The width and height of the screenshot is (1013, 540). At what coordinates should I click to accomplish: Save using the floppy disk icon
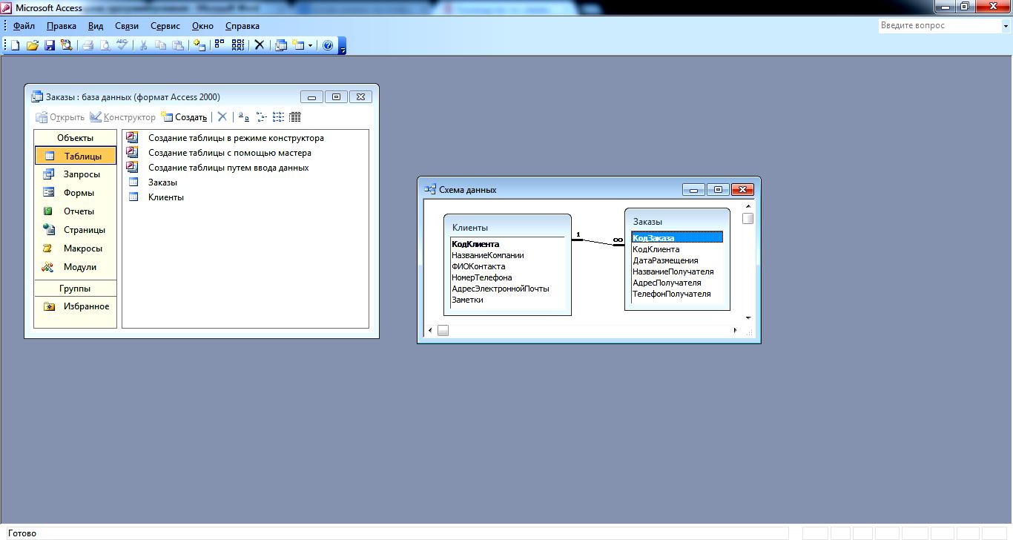50,45
